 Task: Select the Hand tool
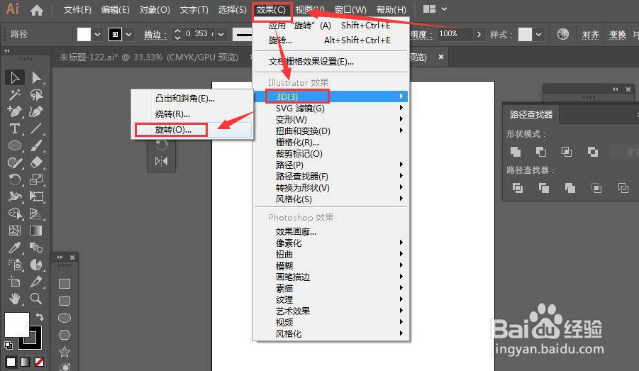point(15,299)
